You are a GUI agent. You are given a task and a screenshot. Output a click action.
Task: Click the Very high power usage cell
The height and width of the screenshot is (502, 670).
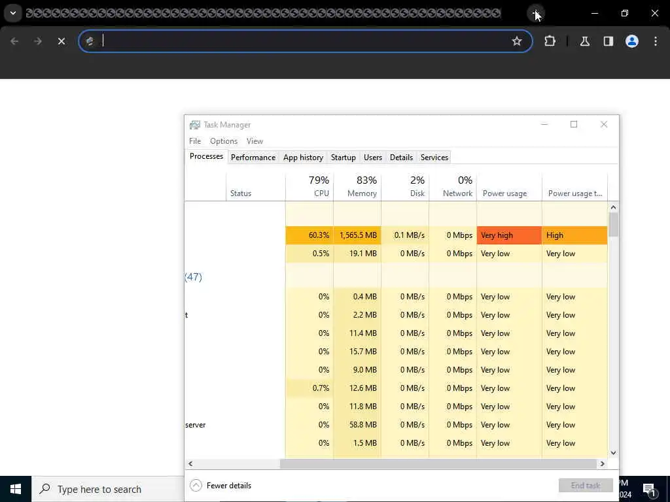coord(509,235)
